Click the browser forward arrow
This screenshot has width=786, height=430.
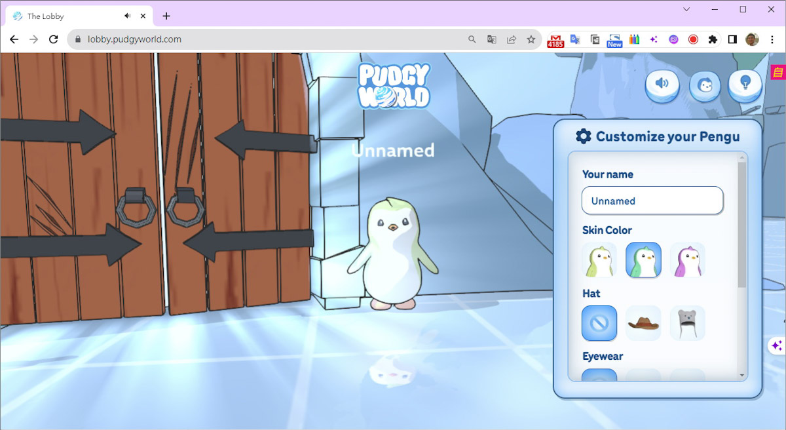coord(34,39)
